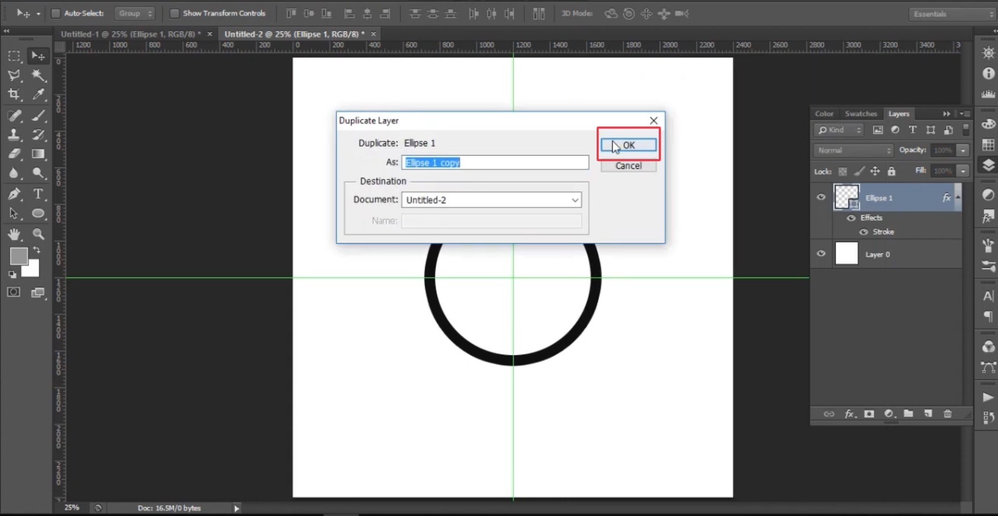Enable the Auto-Select checkbox
998x516 pixels.
coord(56,13)
